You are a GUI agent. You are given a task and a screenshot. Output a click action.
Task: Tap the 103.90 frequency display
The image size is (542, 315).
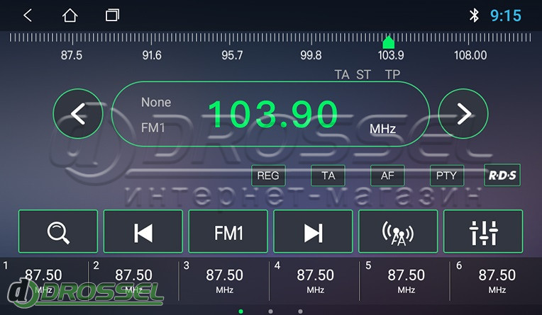[x=272, y=113]
